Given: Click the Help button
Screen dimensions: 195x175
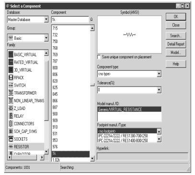Looking at the screenshot, I should pos(176,64).
